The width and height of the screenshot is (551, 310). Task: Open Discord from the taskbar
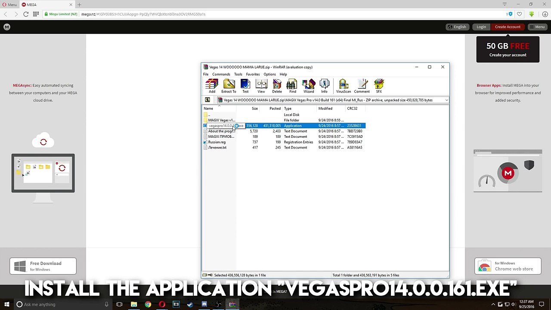(x=204, y=304)
